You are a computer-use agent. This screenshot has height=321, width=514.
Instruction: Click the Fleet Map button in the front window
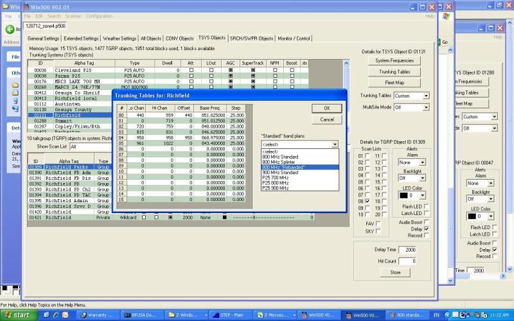click(x=394, y=83)
